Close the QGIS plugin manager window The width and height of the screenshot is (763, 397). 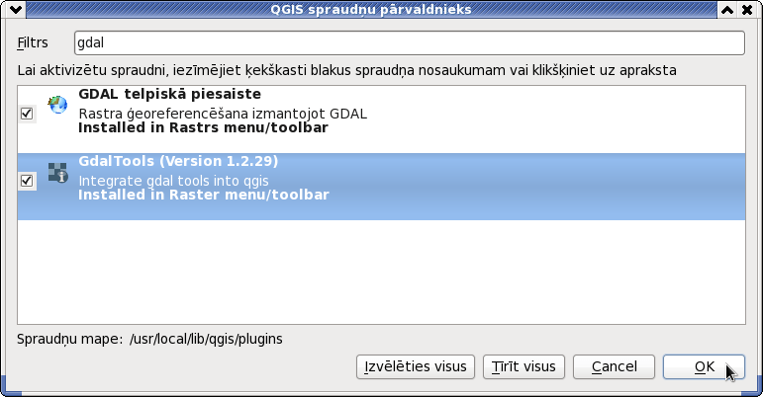coord(747,10)
